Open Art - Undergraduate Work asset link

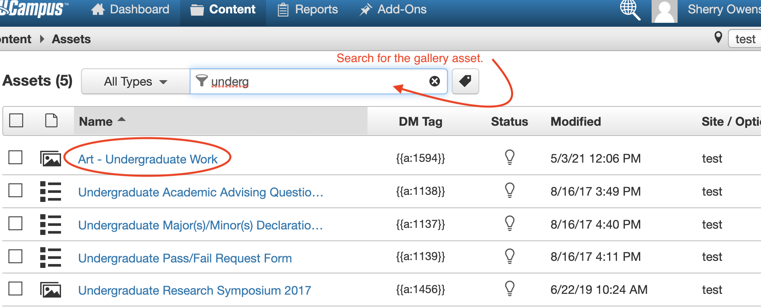pos(148,159)
